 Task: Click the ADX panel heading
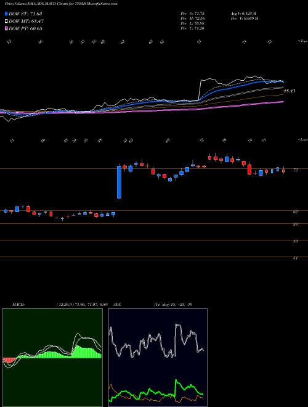(x=116, y=305)
